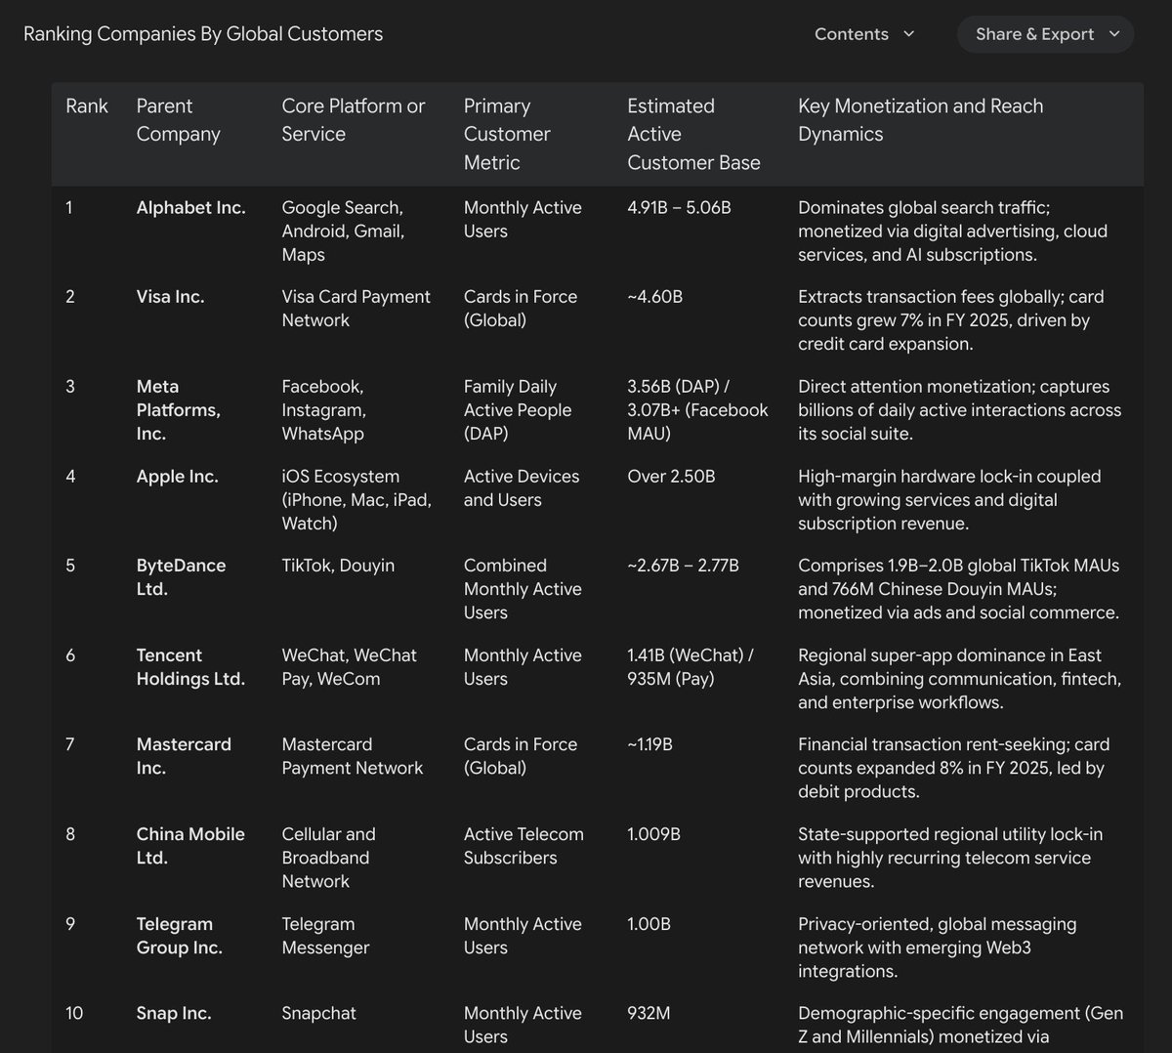Click the 'Estimated Active Customer Base' header
Viewport: 1172px width, 1053px height.
coord(693,134)
